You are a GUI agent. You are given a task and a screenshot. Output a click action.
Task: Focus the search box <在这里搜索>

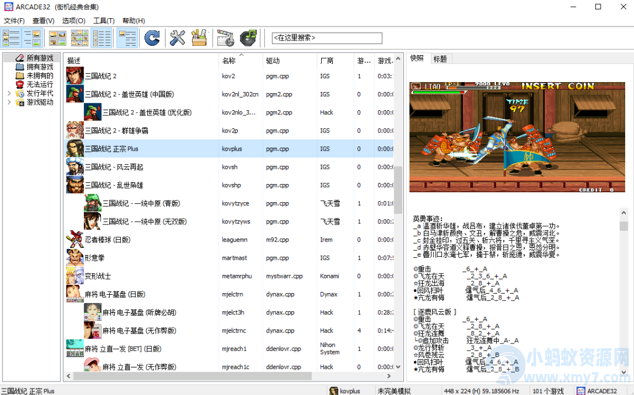(327, 38)
